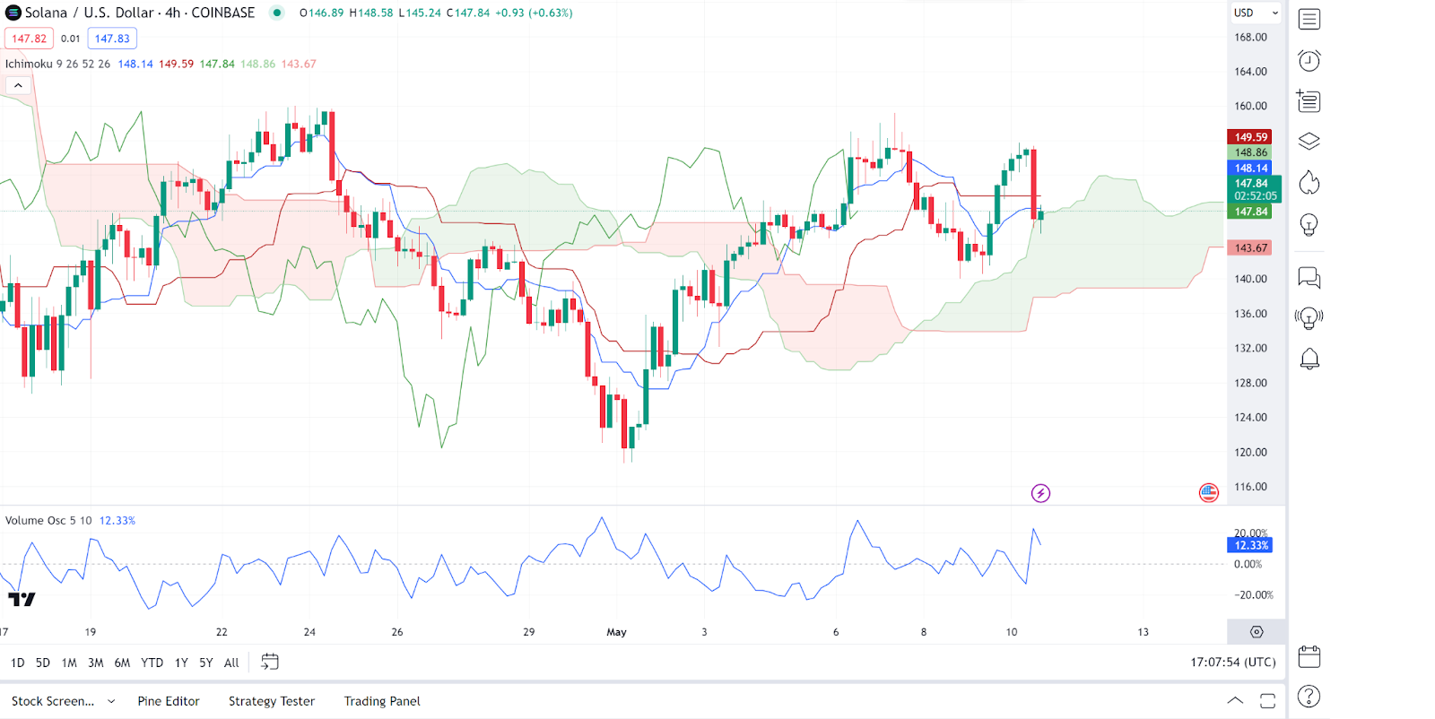The image size is (1435, 719).
Task: Open the USD currency dropdown
Action: [1256, 13]
